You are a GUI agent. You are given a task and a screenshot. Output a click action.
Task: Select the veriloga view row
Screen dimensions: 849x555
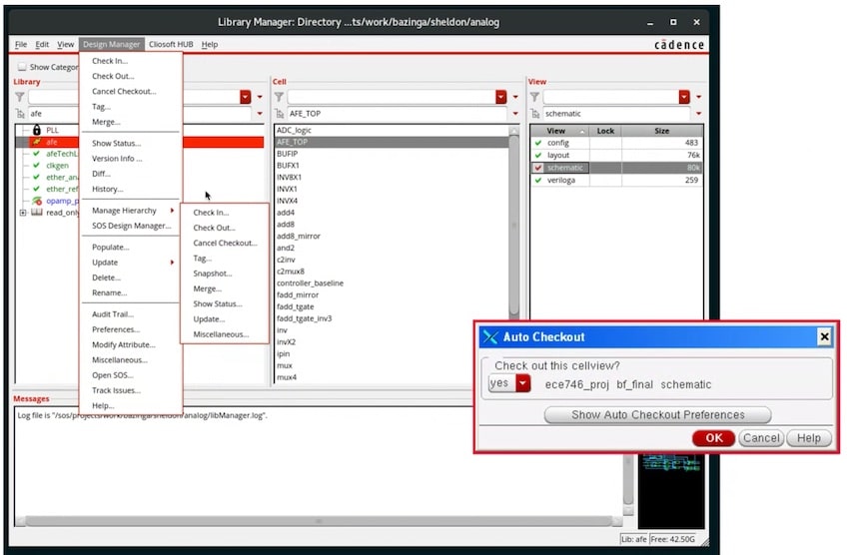616,180
